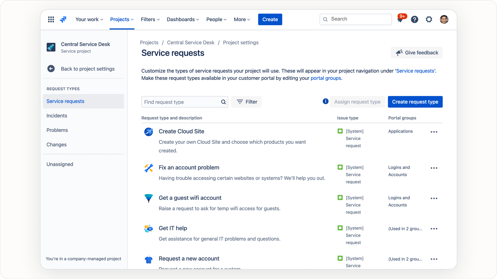
Task: Open more options for Get IT help
Action: 434,229
